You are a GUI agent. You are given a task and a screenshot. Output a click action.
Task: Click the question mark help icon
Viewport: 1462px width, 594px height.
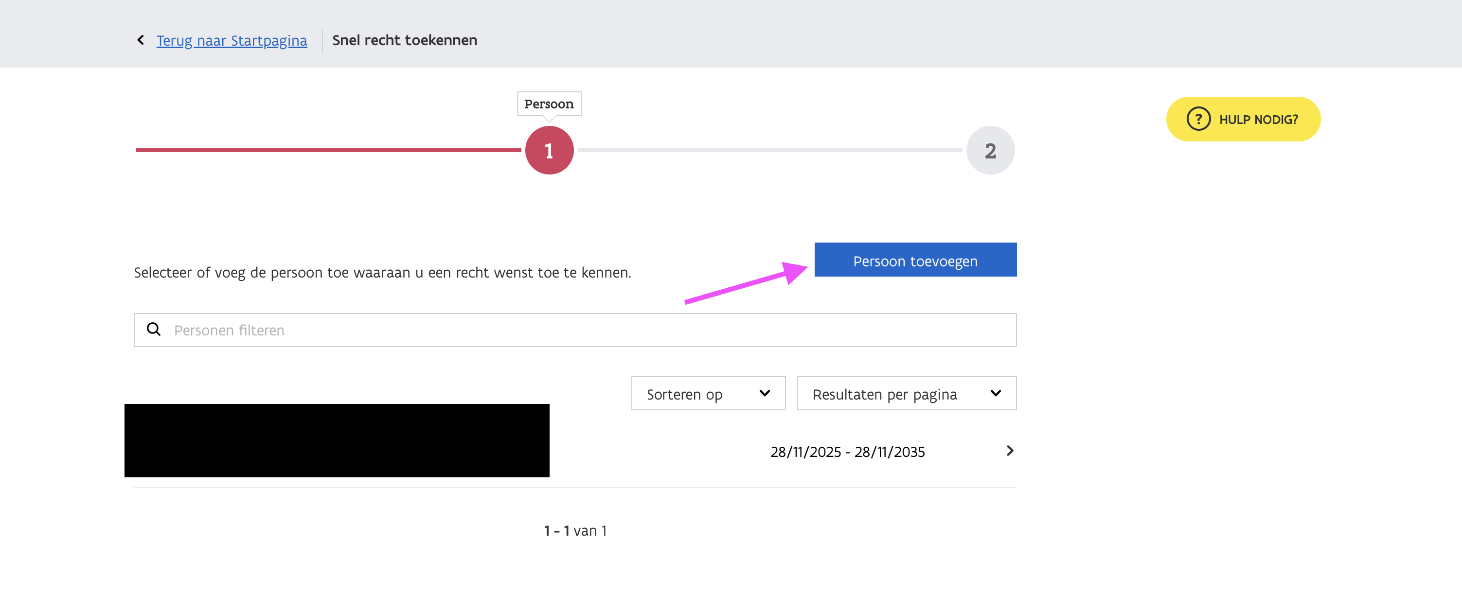click(1198, 119)
